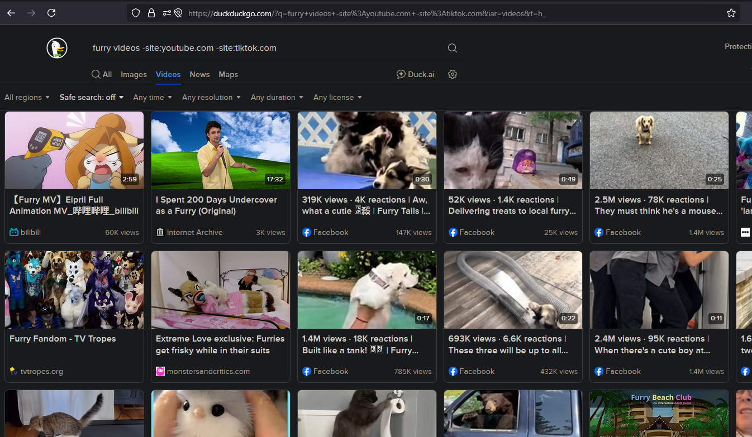Click Facebook icon under 'These three' video
Image resolution: width=752 pixels, height=437 pixels.
click(453, 371)
